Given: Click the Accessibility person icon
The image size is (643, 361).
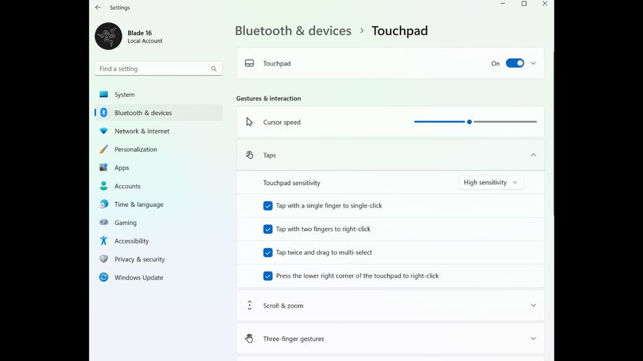Looking at the screenshot, I should pos(104,241).
